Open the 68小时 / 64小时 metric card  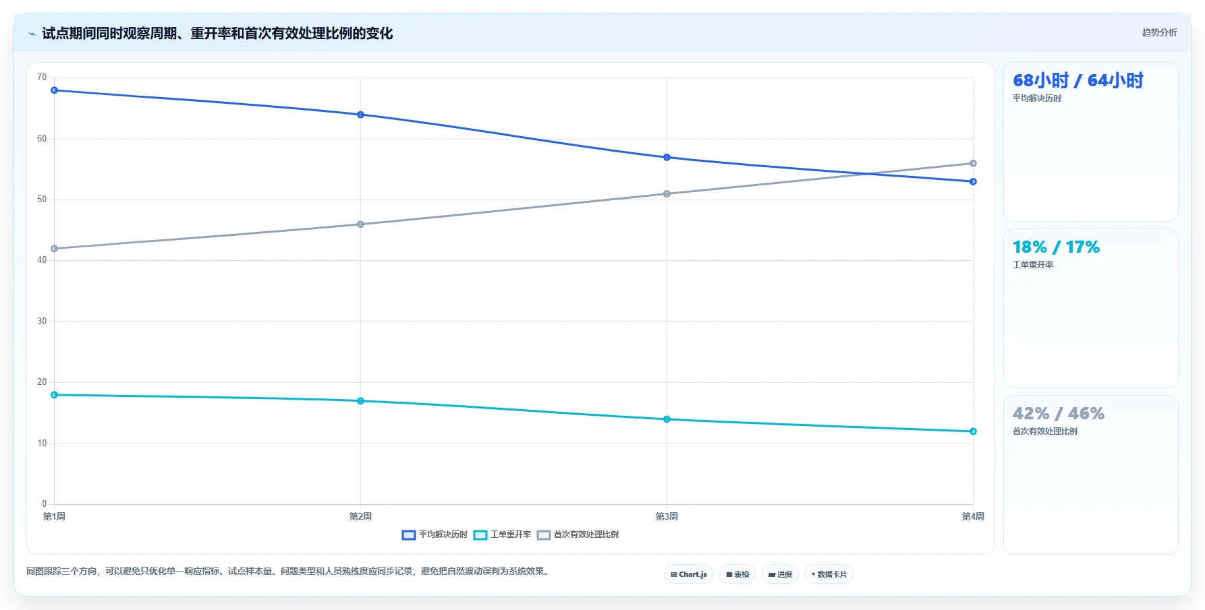pyautogui.click(x=1091, y=142)
